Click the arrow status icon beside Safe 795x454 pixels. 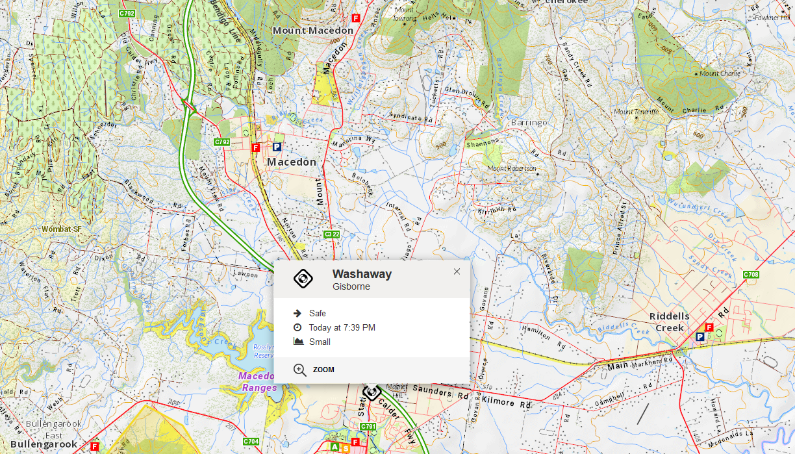pyautogui.click(x=297, y=313)
